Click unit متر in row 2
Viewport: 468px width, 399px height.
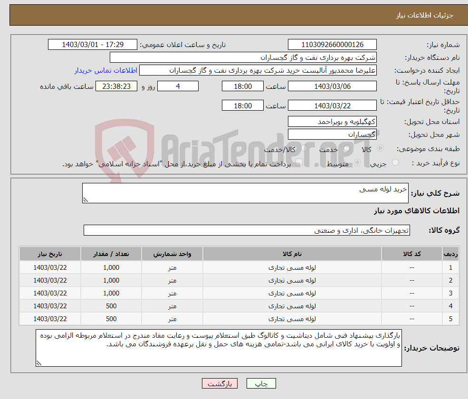(172, 281)
